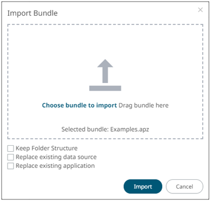211x201 pixels.
Task: Click the Import Bundle dialog title
Action: point(32,13)
